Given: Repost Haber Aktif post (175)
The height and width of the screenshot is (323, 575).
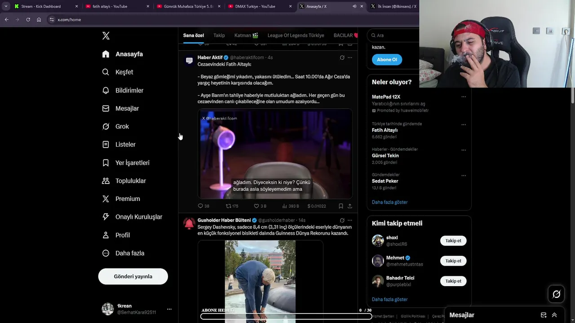Looking at the screenshot, I should (x=232, y=206).
